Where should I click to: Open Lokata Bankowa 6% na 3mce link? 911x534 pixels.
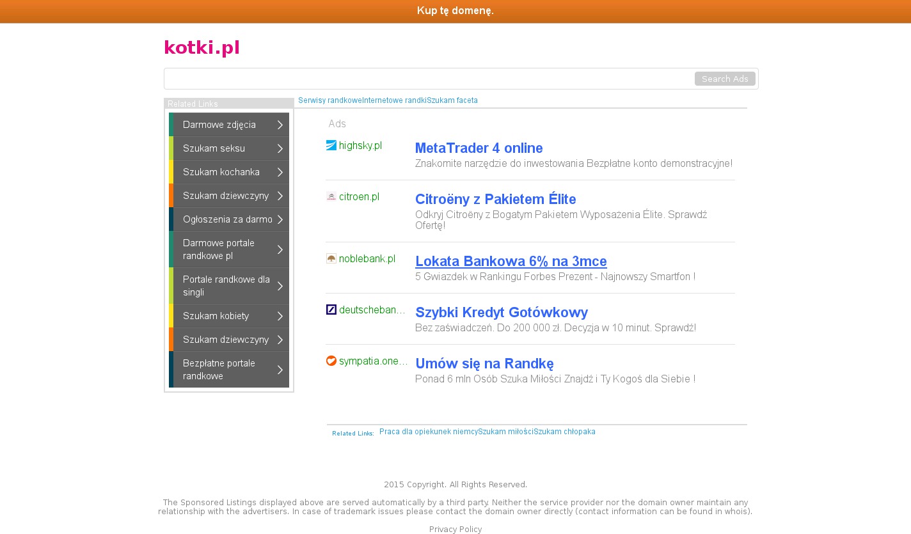pos(511,262)
